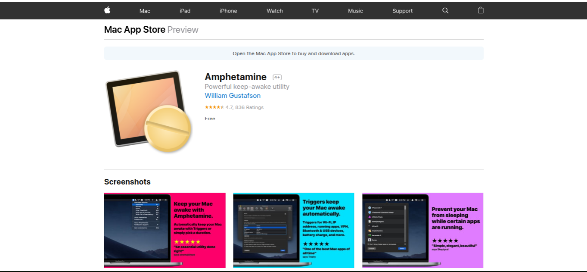The width and height of the screenshot is (587, 272).
Task: Click the Preview label
Action: 183,30
